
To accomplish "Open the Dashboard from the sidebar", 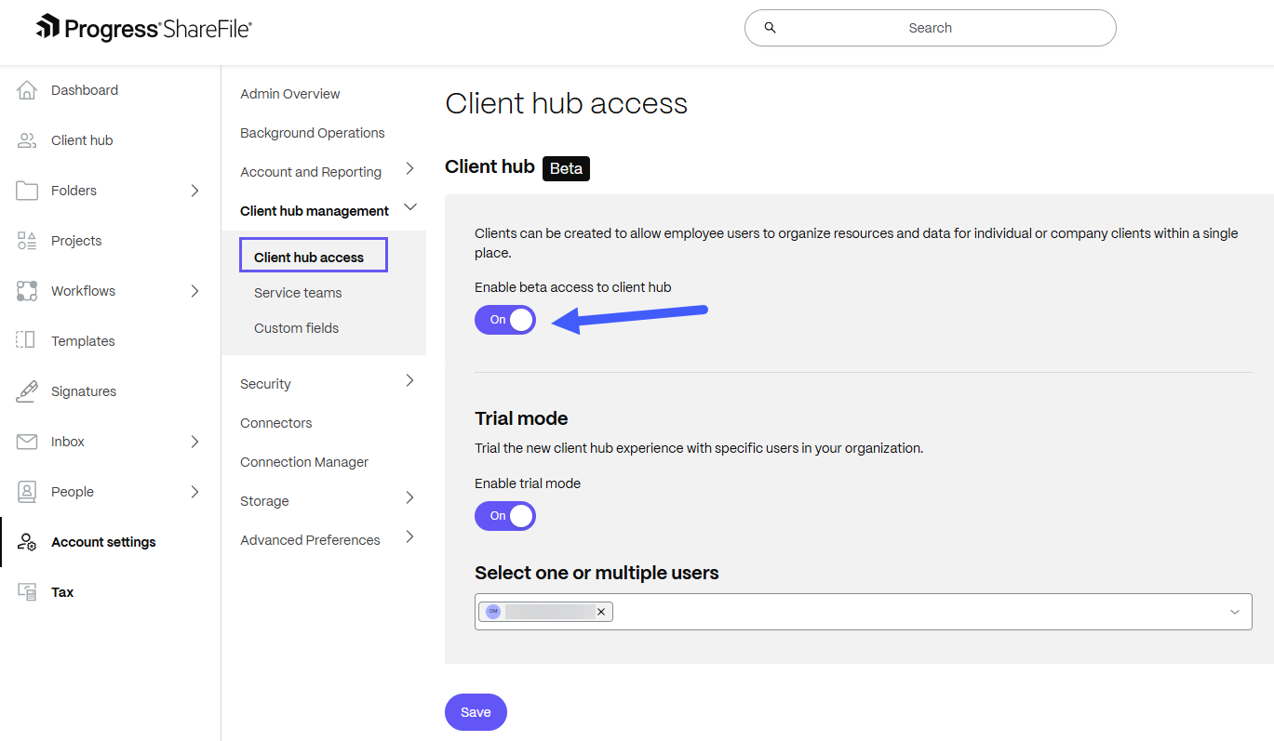I will 85,89.
